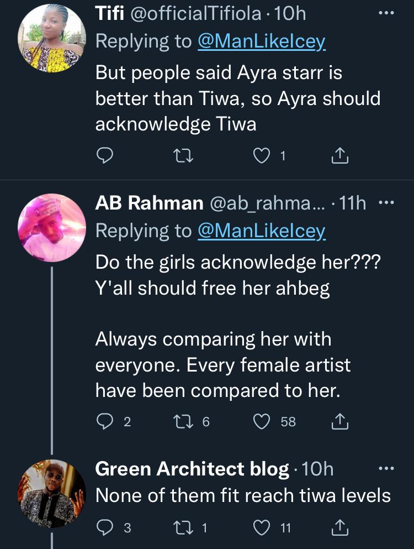Share AB Rahman's tweet
The image size is (414, 549).
coord(340,422)
